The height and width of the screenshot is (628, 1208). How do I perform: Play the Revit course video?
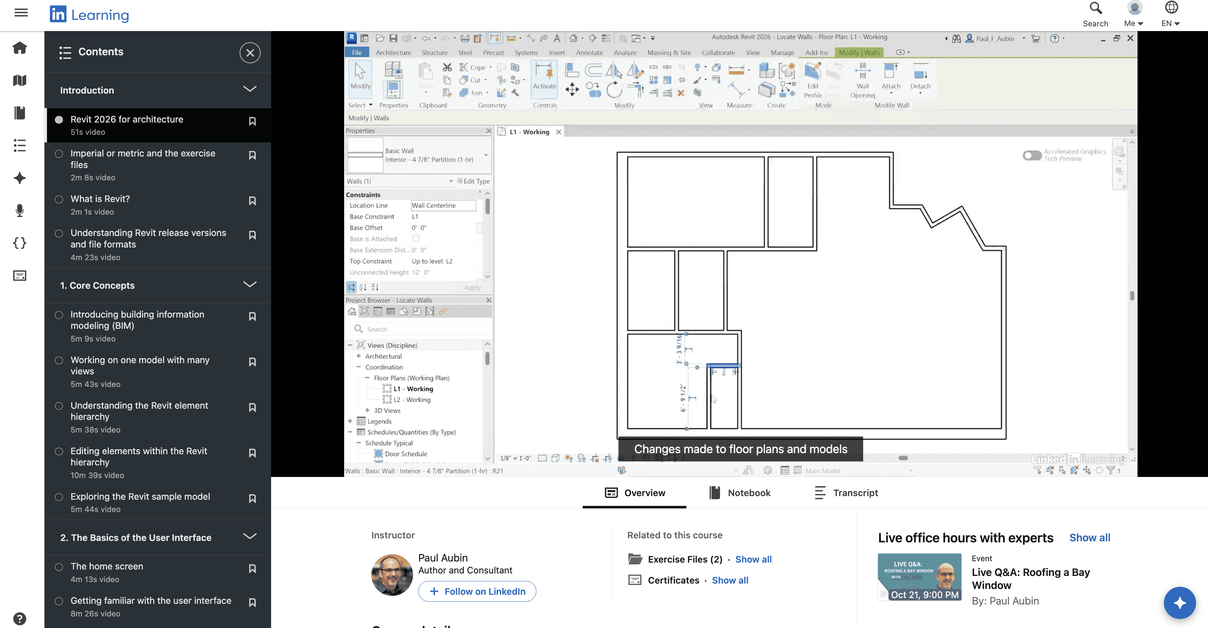point(741,254)
